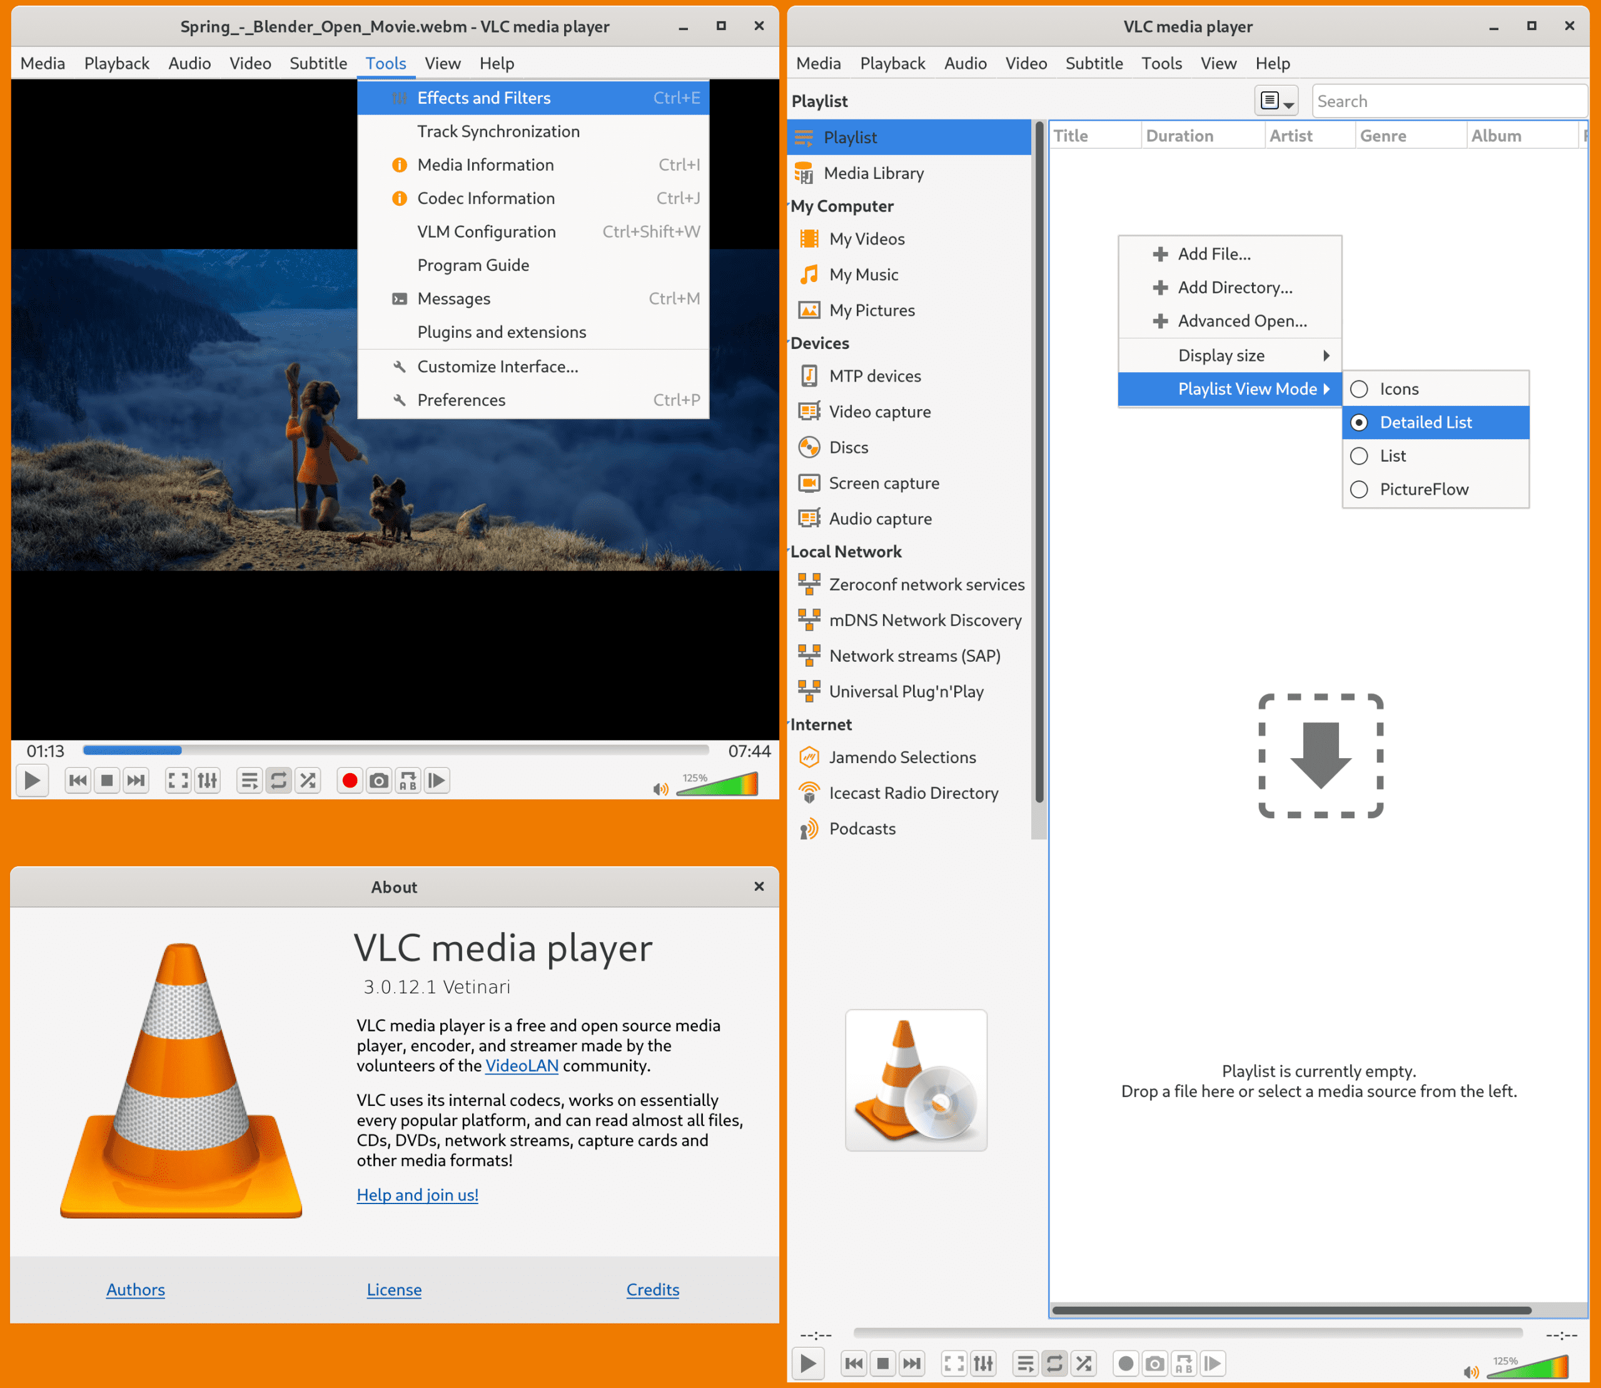This screenshot has width=1601, height=1388.
Task: Open Effects and Filters from Tools menu
Action: (486, 97)
